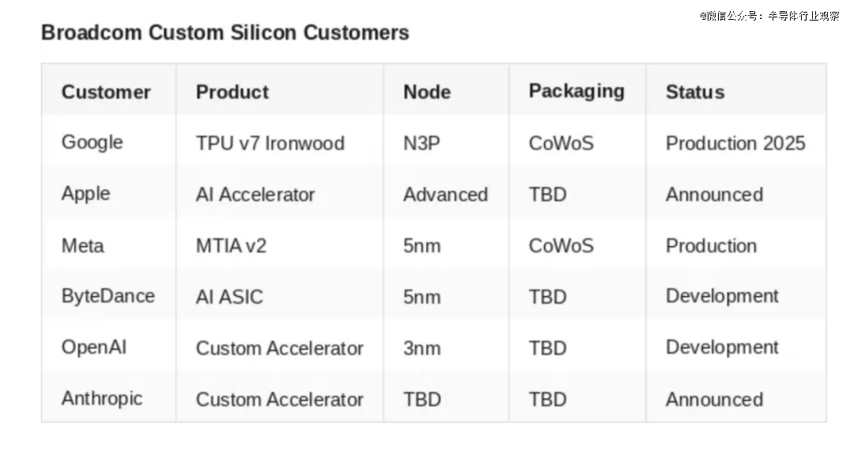Select the Status column header
The width and height of the screenshot is (854, 451).
pyautogui.click(x=695, y=92)
